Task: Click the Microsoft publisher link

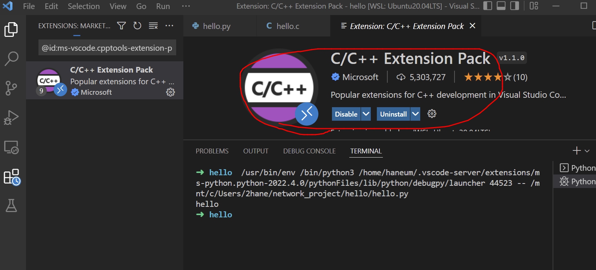Action: tap(360, 77)
